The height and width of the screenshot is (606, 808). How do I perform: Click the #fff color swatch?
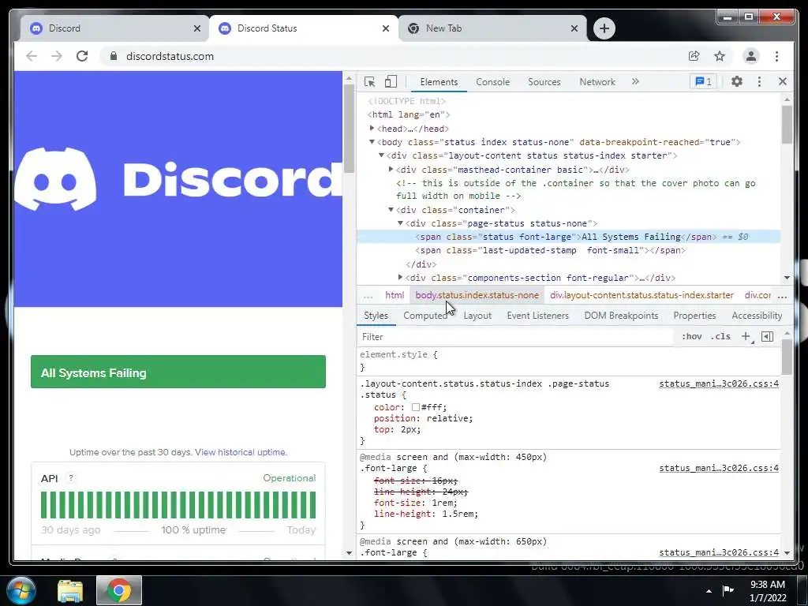pos(415,407)
